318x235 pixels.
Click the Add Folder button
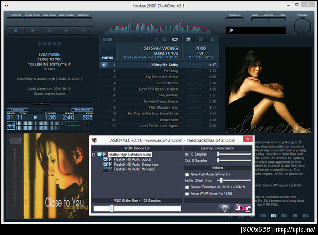(67, 20)
